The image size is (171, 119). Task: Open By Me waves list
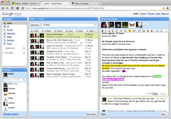(10, 30)
